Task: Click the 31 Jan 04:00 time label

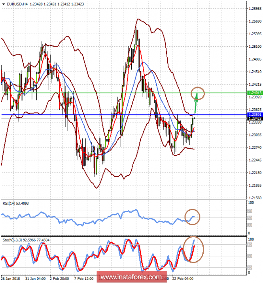Action: coord(36,279)
